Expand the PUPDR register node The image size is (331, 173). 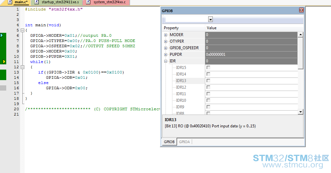166,54
